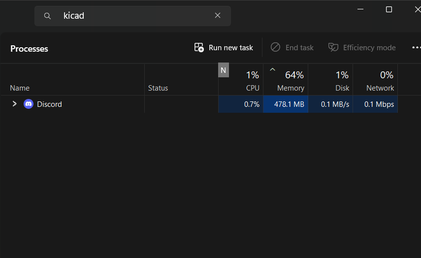Select the Discord process row name

49,104
